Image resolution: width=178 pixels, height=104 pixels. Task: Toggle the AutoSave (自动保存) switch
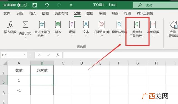(22, 5)
